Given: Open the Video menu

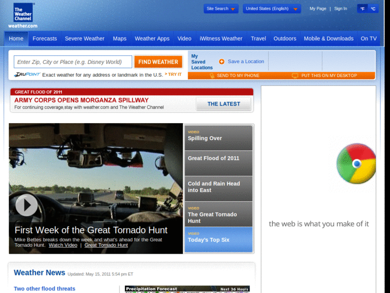Looking at the screenshot, I should click(x=184, y=39).
